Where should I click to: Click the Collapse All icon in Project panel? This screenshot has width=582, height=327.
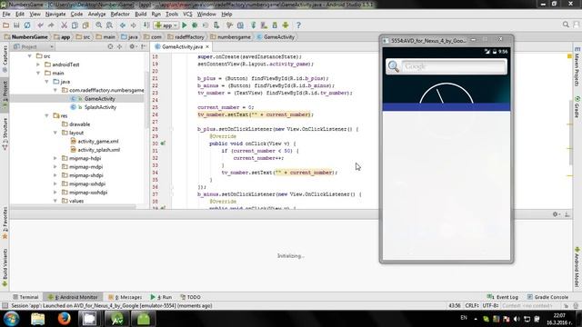(x=119, y=46)
